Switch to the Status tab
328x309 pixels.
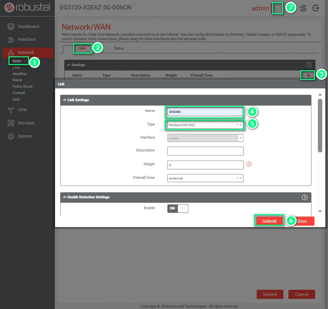(119, 48)
